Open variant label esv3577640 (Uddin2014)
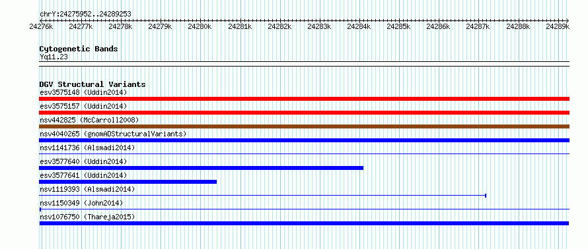The image size is (588, 249). point(83,161)
